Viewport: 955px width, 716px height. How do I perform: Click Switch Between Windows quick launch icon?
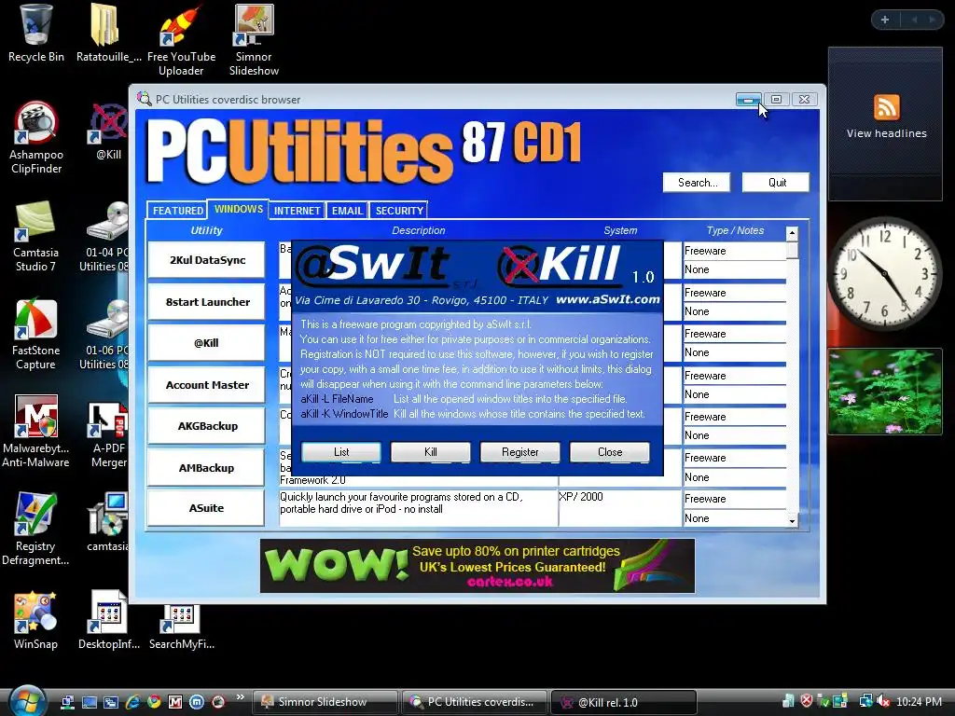[x=111, y=701]
